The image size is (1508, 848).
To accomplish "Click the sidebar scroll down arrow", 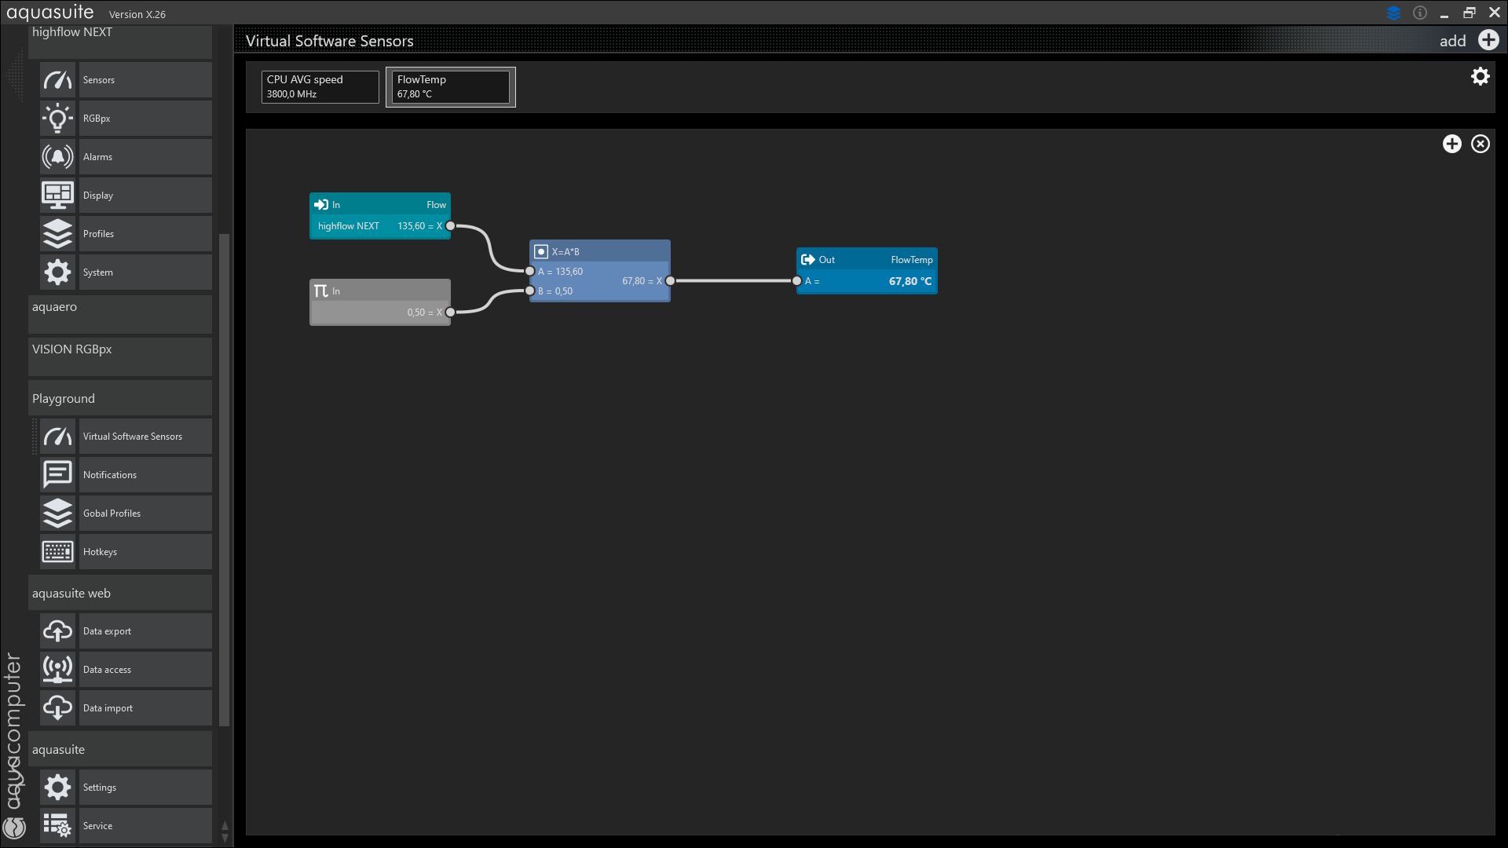I will [225, 839].
